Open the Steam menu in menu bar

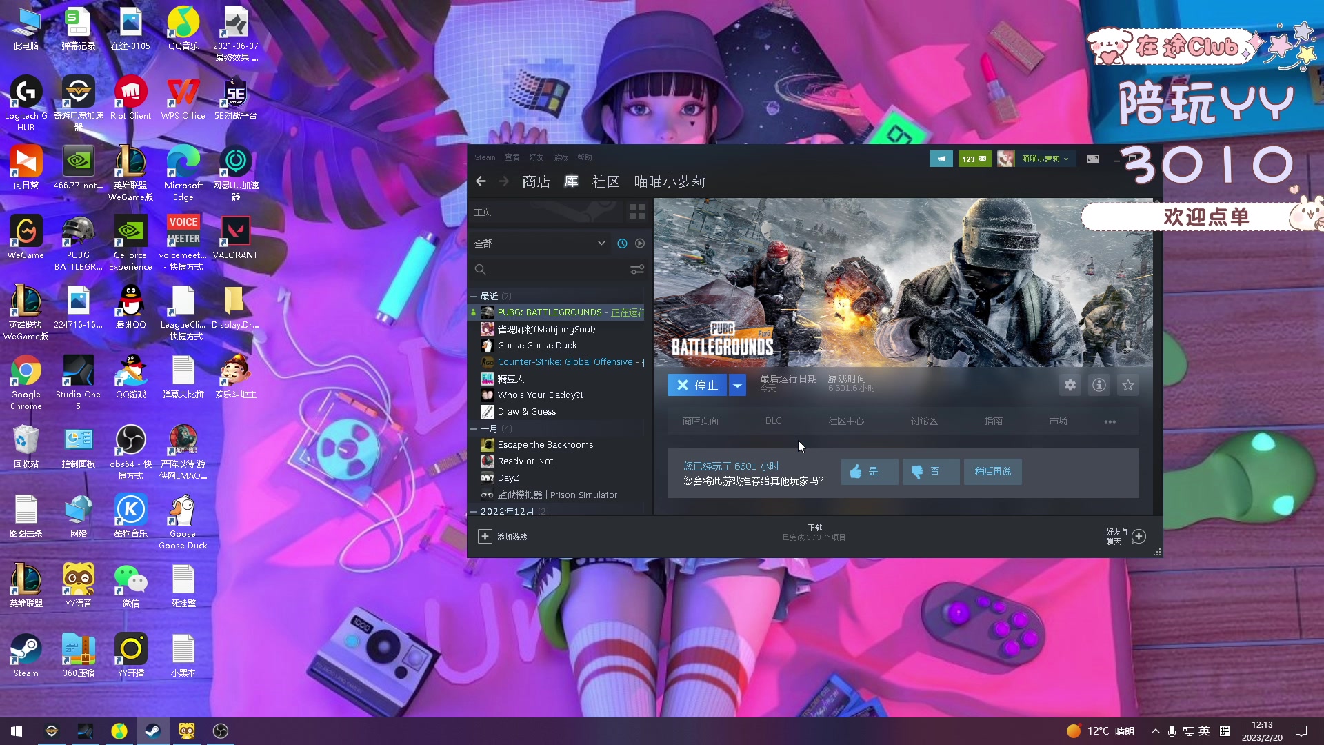(485, 157)
